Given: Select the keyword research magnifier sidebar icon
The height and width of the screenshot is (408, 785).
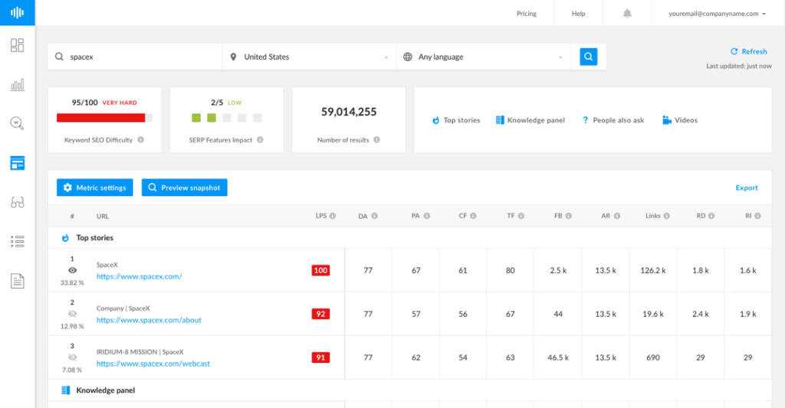Looking at the screenshot, I should (17, 122).
